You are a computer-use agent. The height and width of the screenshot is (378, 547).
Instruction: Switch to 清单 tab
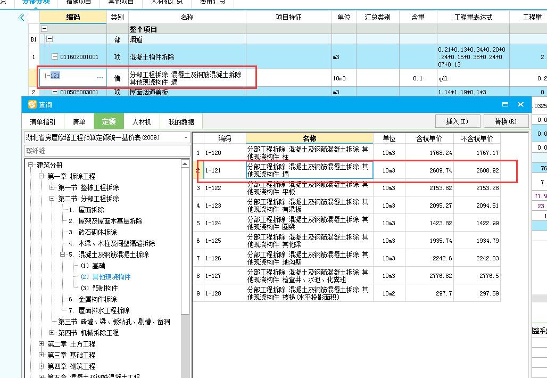79,122
